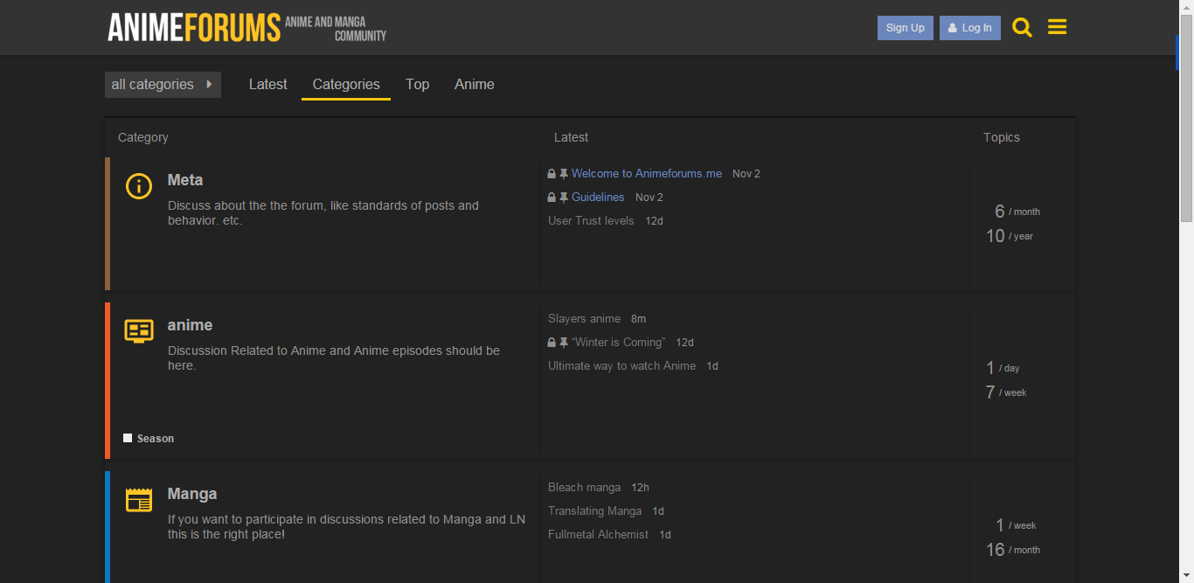Open the "Winter is Coming" topic
Screen dimensions: 1194x583
(x=618, y=343)
